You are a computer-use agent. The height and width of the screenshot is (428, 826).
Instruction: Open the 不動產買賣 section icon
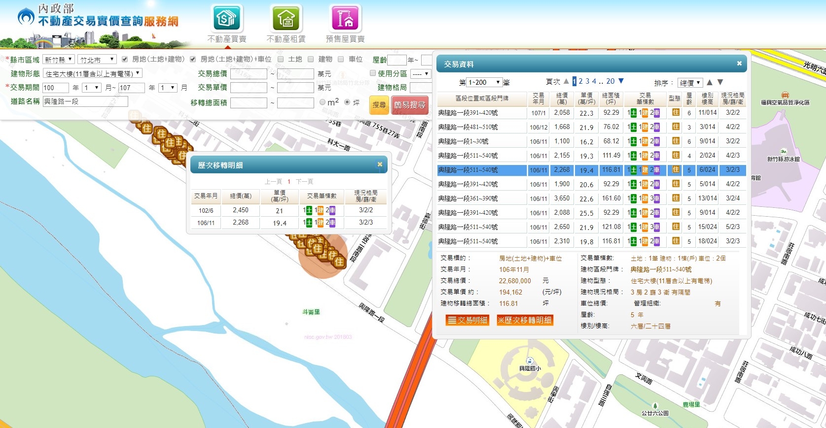click(227, 19)
